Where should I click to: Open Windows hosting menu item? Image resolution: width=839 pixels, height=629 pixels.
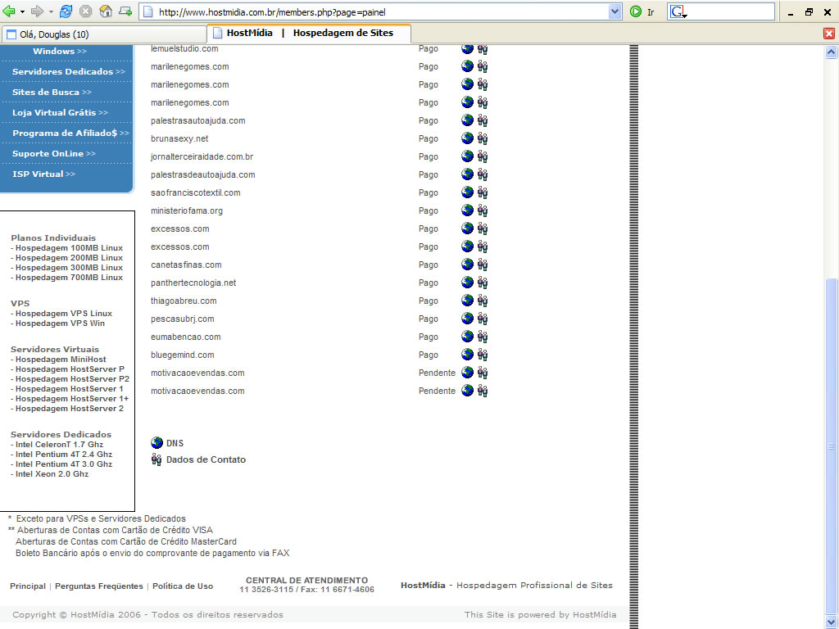pyautogui.click(x=59, y=52)
